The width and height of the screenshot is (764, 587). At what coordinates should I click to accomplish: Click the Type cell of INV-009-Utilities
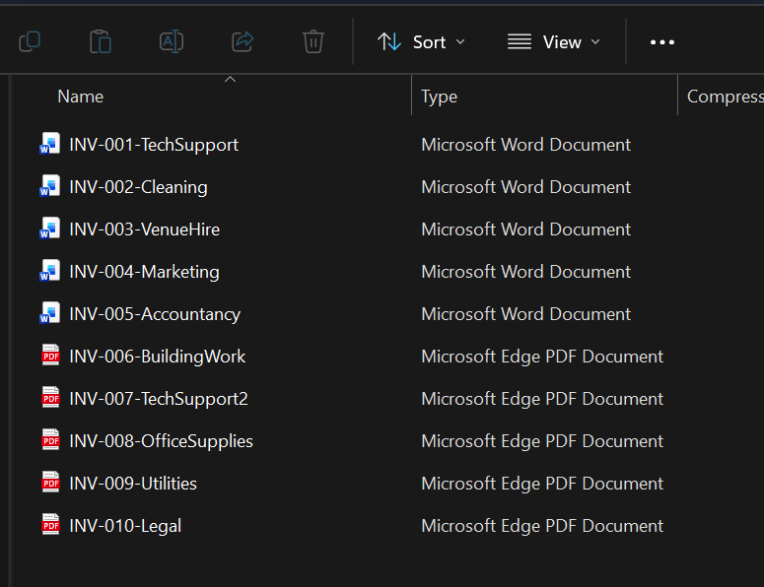pyautogui.click(x=542, y=484)
